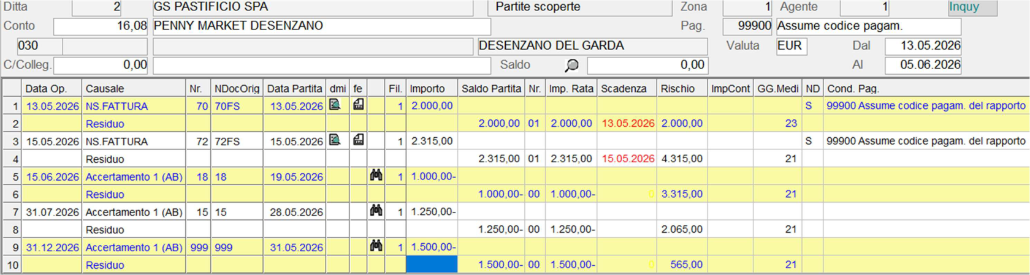This screenshot has height=275, width=1030.
Task: Select row number 10 header
Action: click(12, 265)
